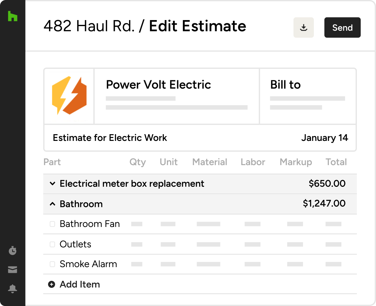
Task: Click the Qty column header
Action: [x=137, y=162]
